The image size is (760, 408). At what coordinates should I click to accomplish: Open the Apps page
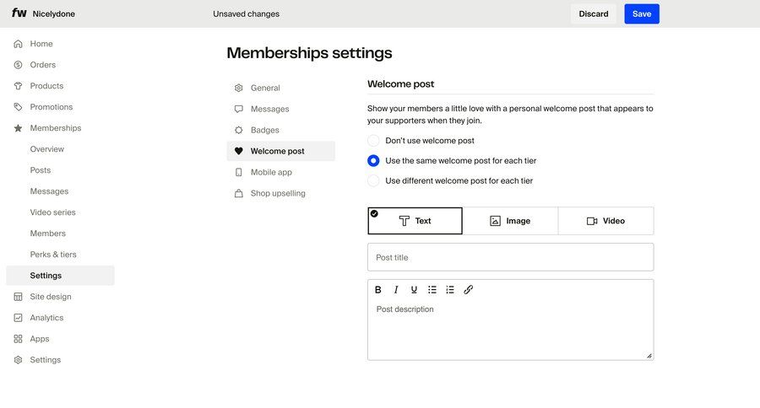(x=39, y=339)
